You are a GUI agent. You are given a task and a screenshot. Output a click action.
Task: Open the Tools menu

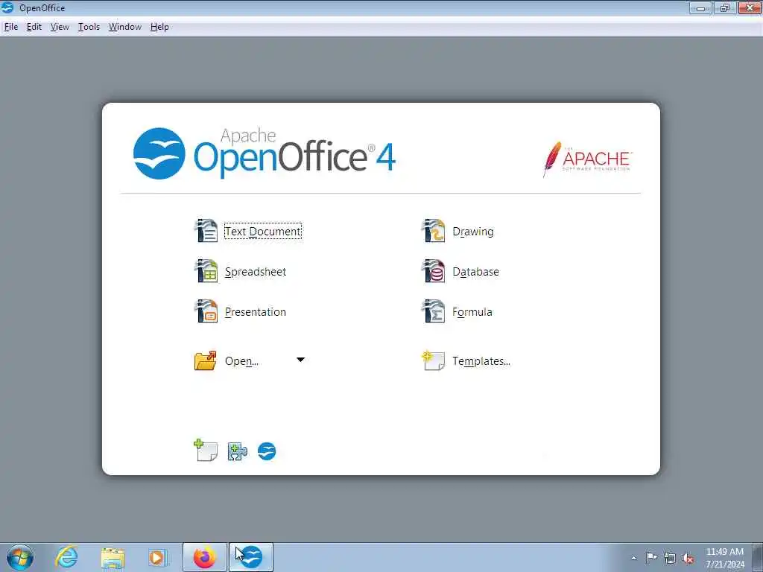point(89,27)
